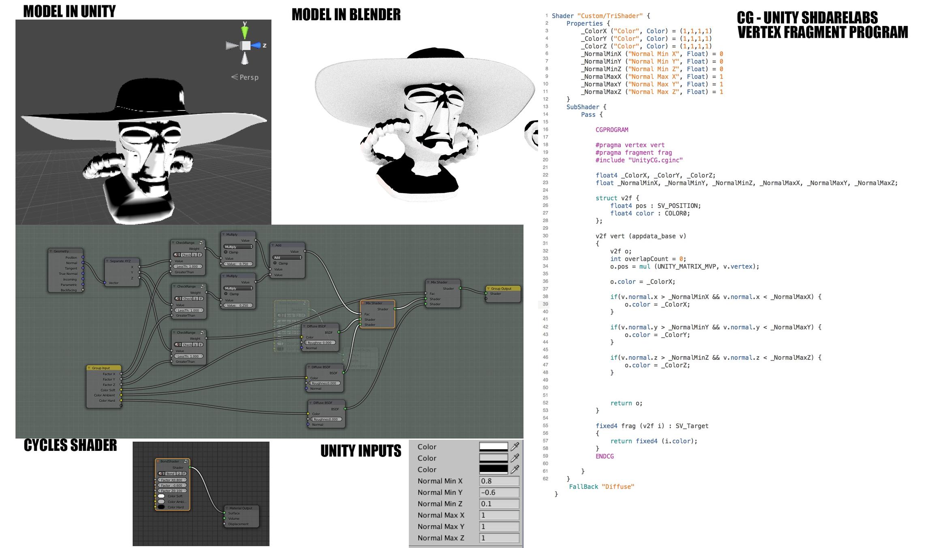Open the Add operation dropdown on Add node
This screenshot has width=932, height=548.
[x=287, y=257]
